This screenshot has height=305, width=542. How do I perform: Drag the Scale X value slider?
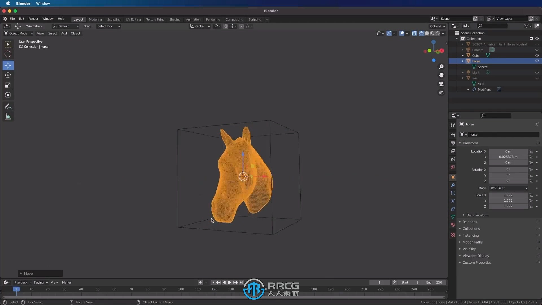coord(508,195)
